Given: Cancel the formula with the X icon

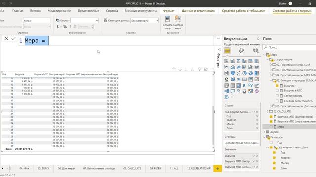Looking at the screenshot, I should [x=6, y=38].
